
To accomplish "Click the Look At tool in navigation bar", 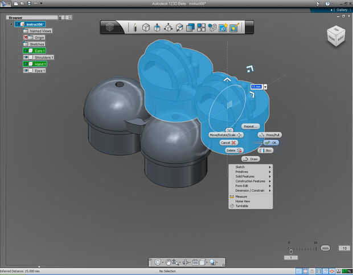I will [x=195, y=262].
